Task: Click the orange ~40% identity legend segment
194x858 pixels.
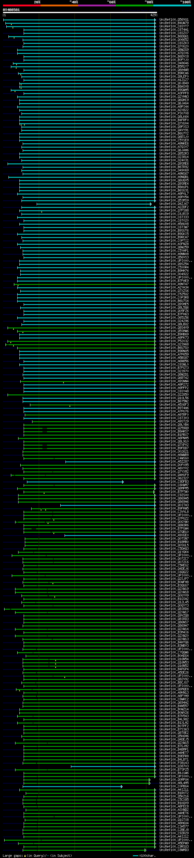Action: pos(59,5)
